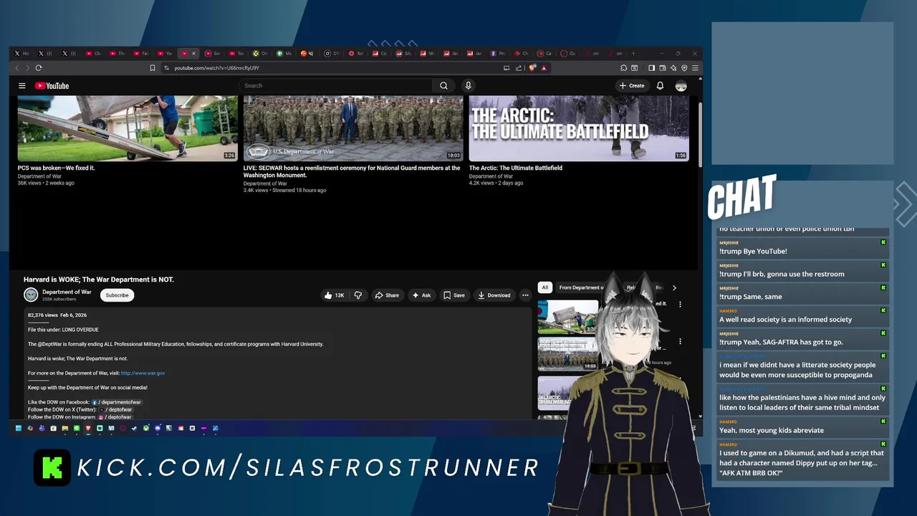917x516 pixels.
Task: Click the Create button
Action: pos(632,85)
